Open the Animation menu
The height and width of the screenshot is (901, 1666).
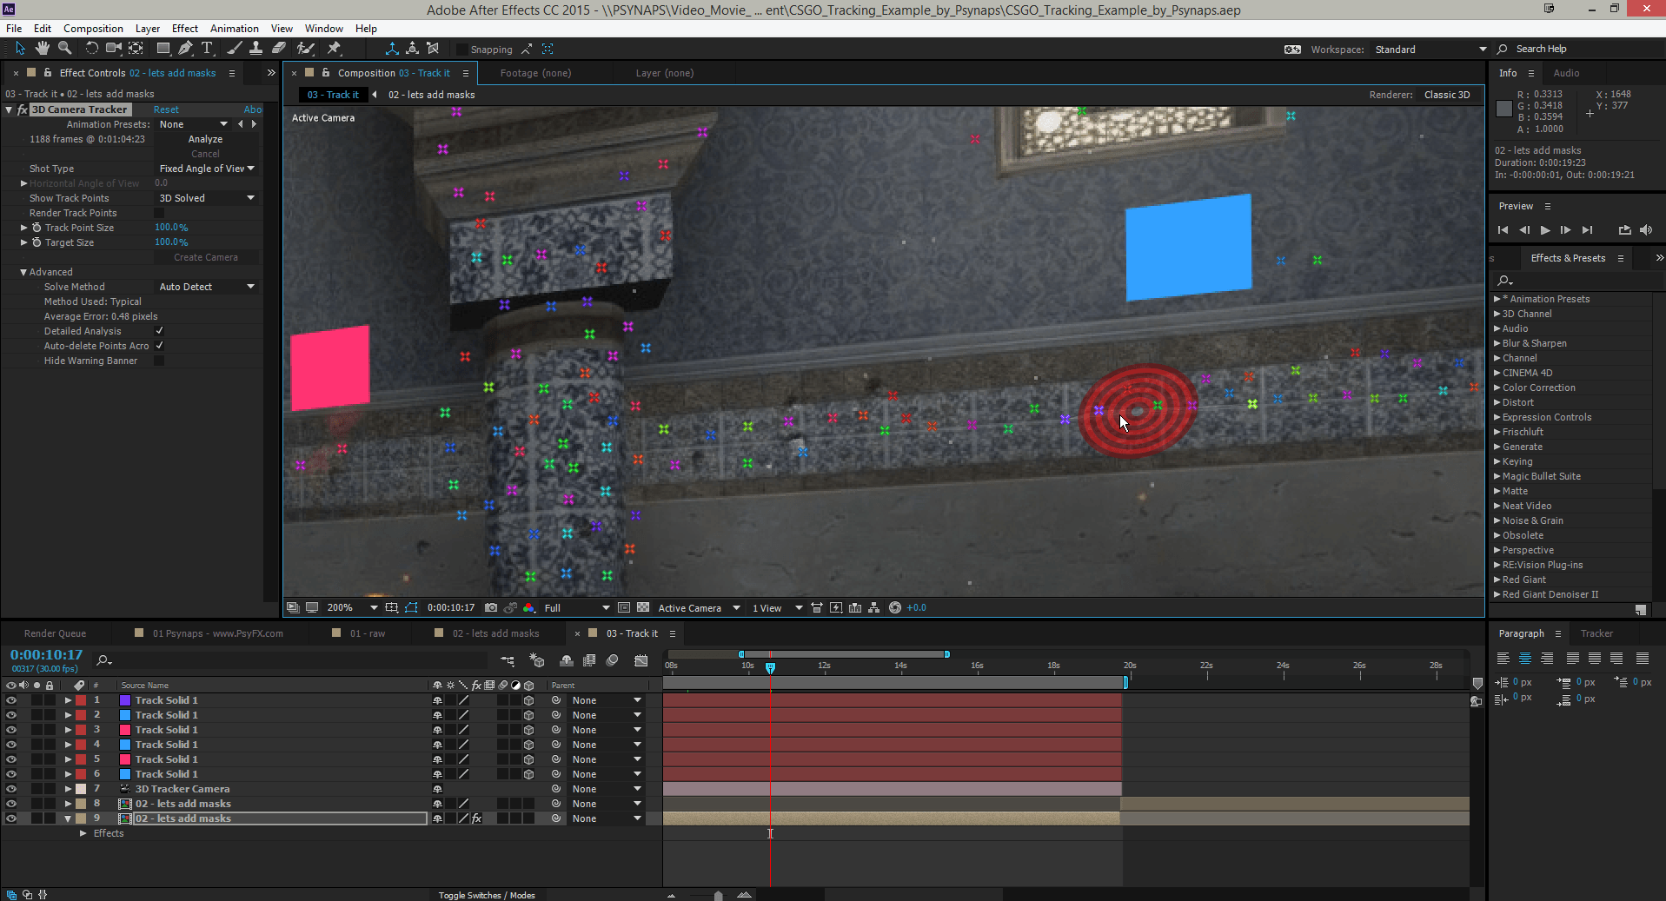point(235,28)
